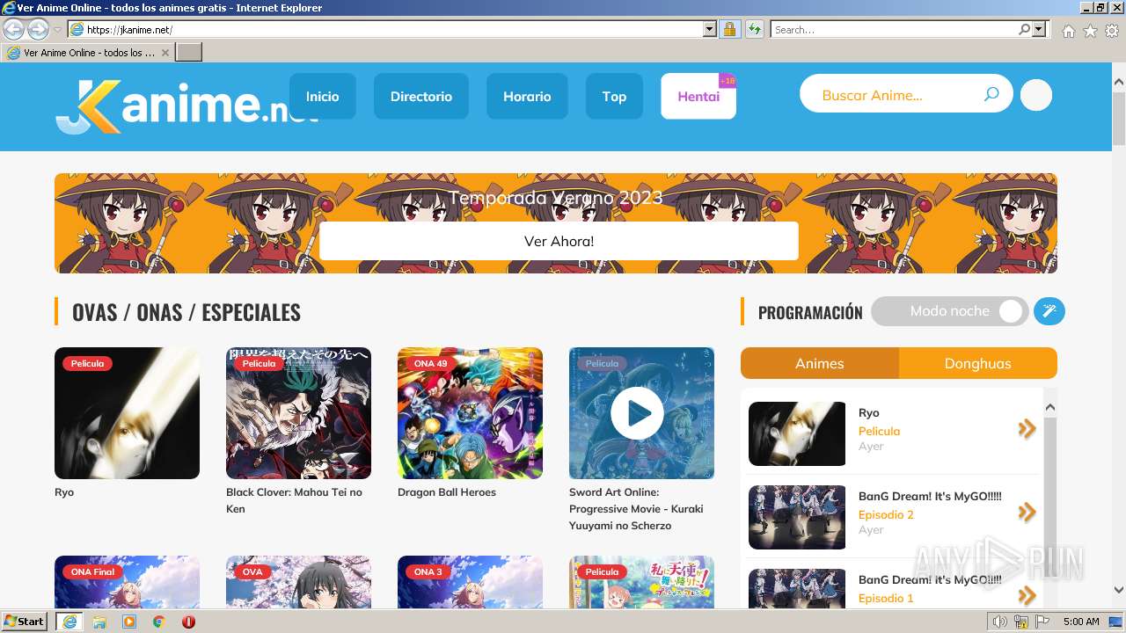Open the Inicio menu item
This screenshot has width=1126, height=633.
323,97
